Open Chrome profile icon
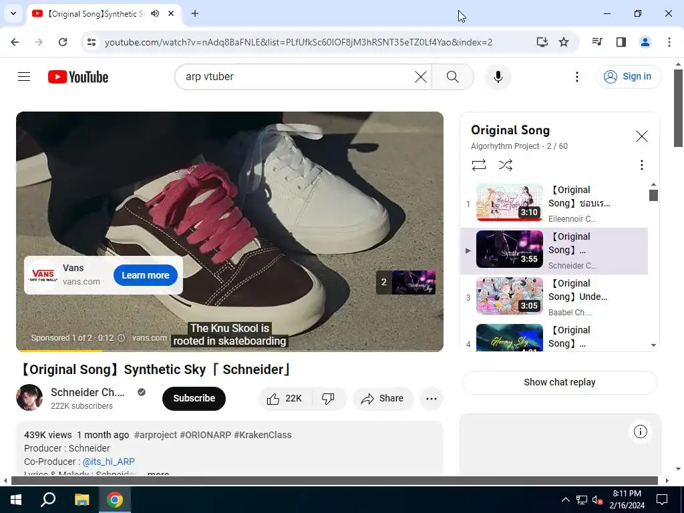Screen dimensions: 684x513 (x=645, y=42)
